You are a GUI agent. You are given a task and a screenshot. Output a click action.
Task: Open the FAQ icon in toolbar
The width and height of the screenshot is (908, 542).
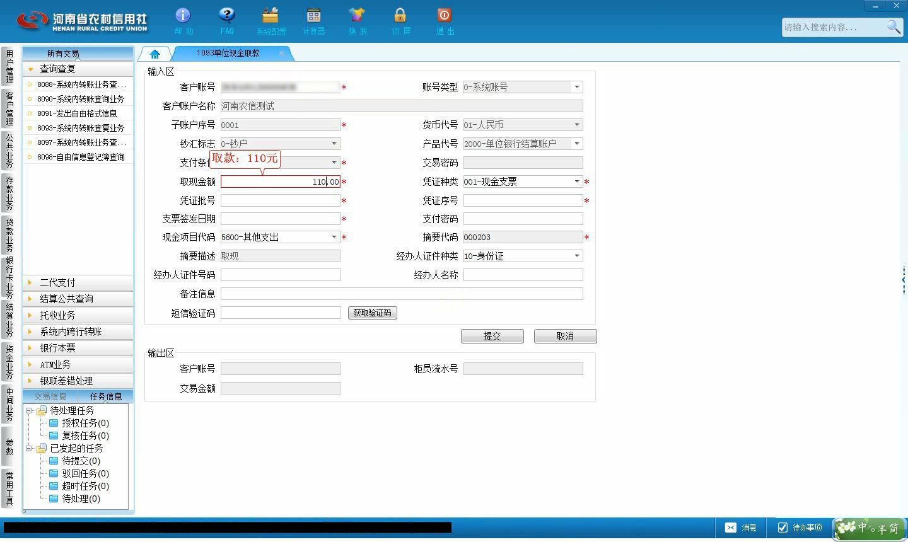227,16
